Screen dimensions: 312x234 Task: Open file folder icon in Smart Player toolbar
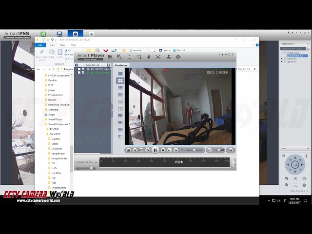(x=110, y=57)
